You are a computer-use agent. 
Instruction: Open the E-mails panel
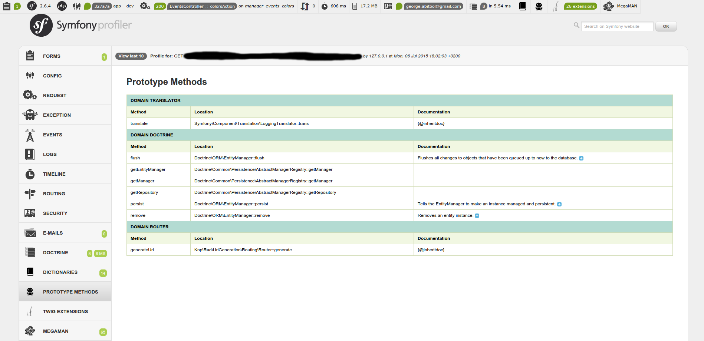[65, 233]
